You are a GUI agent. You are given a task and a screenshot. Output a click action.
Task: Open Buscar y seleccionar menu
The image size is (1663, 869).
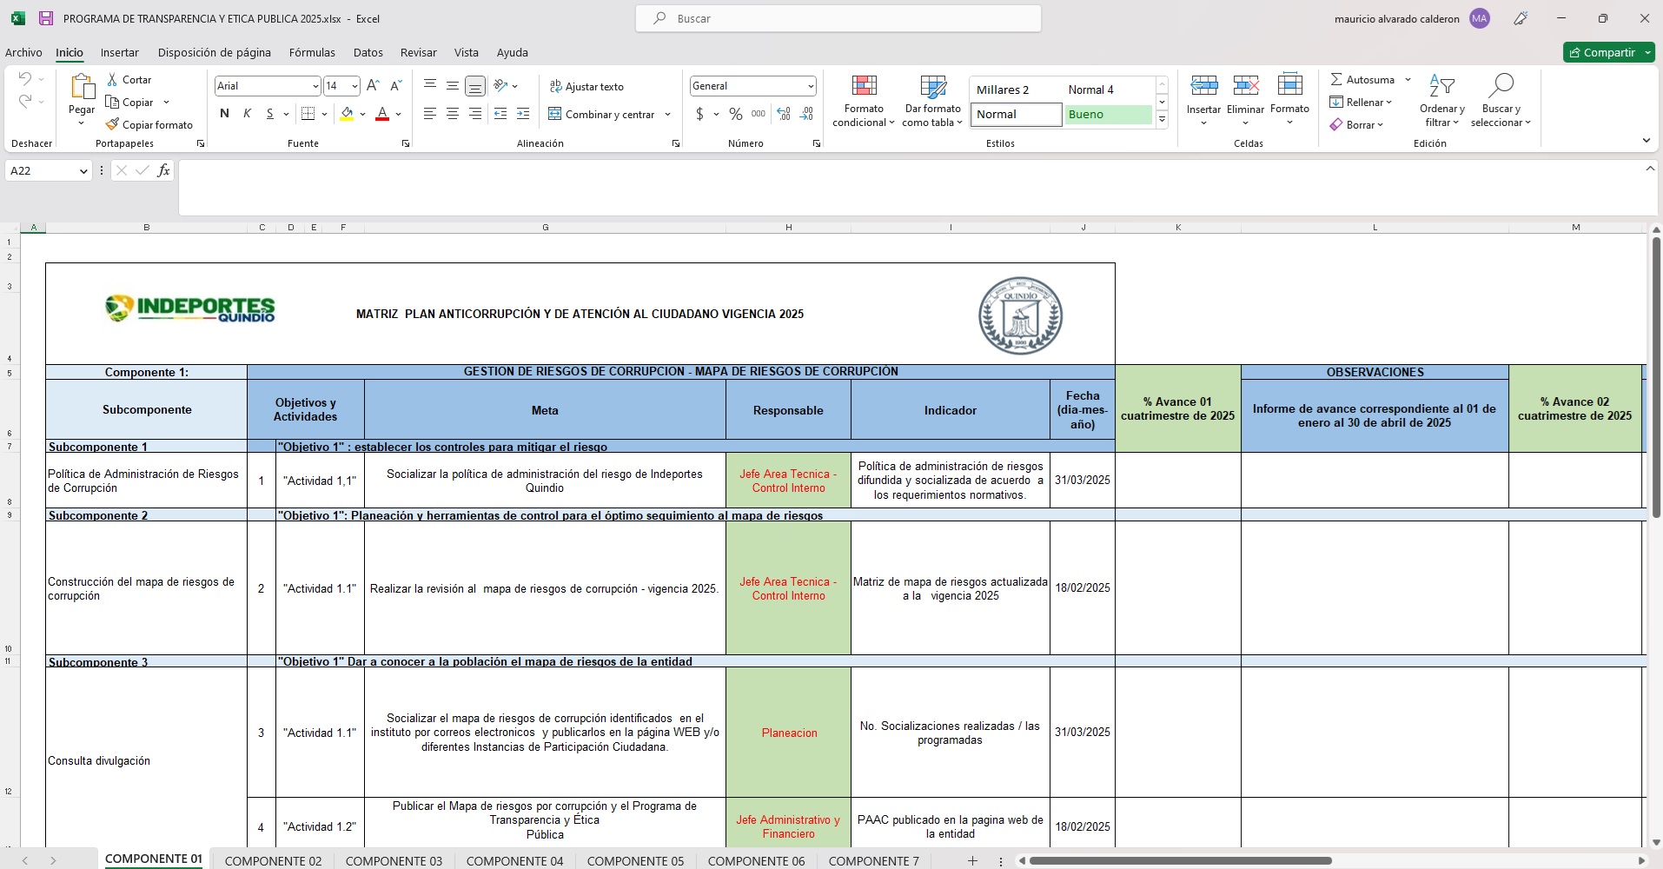pyautogui.click(x=1501, y=100)
